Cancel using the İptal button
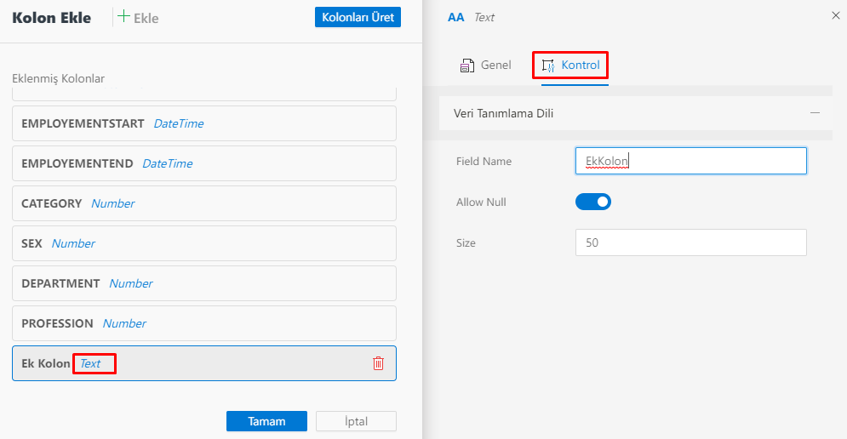This screenshot has height=439, width=847. coord(356,421)
